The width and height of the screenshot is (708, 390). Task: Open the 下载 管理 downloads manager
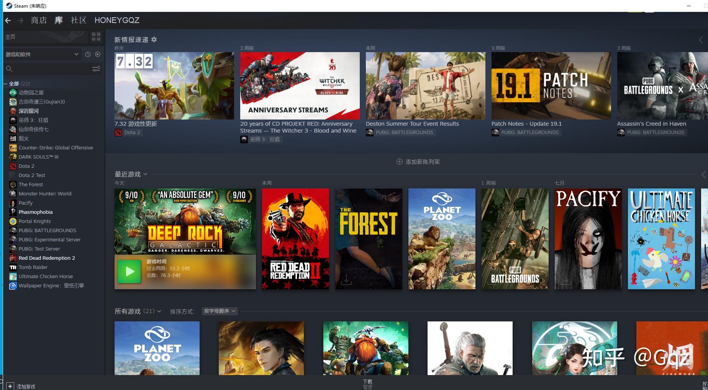click(368, 384)
